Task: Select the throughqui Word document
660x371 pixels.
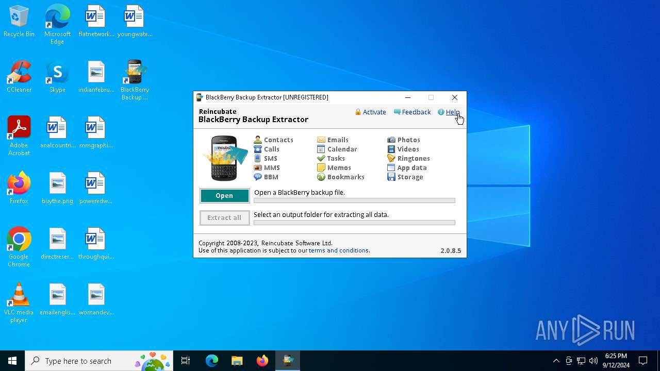Action: pos(96,244)
